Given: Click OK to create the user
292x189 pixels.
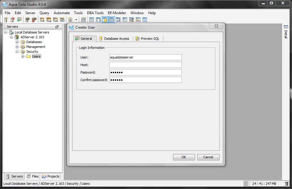Looking at the screenshot, I should 184,157.
